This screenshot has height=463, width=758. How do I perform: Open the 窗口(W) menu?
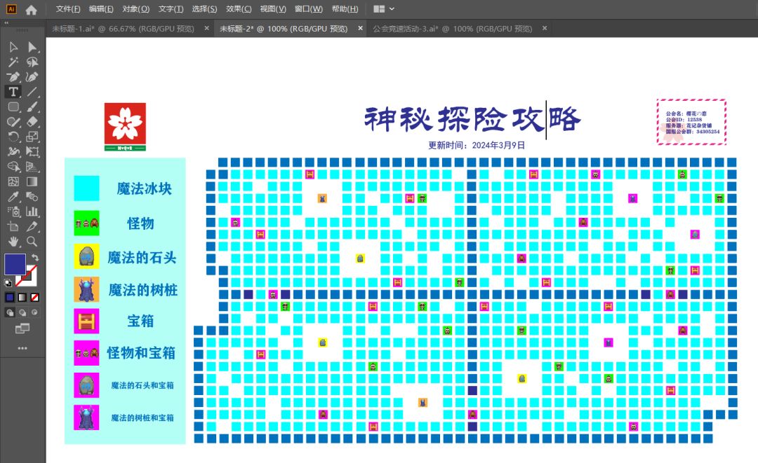click(308, 9)
